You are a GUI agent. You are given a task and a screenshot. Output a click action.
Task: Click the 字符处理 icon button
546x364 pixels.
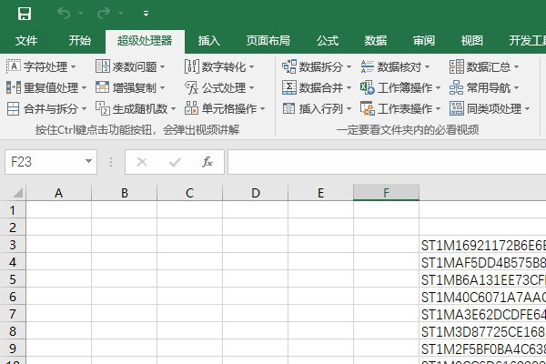click(14, 66)
